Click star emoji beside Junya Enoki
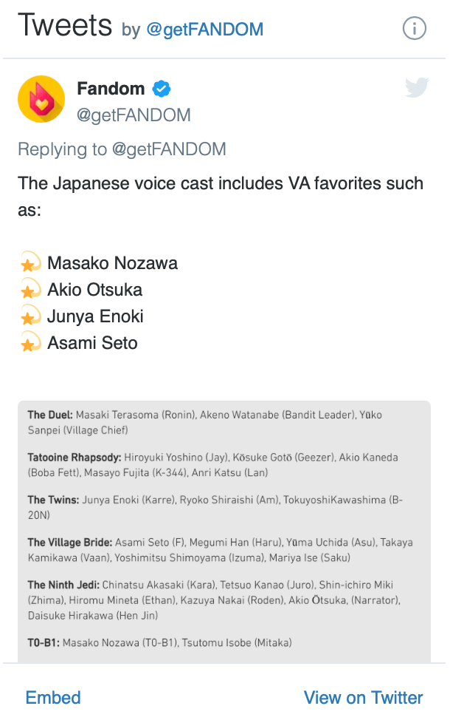Viewport: 450px width, 720px height. 30,316
